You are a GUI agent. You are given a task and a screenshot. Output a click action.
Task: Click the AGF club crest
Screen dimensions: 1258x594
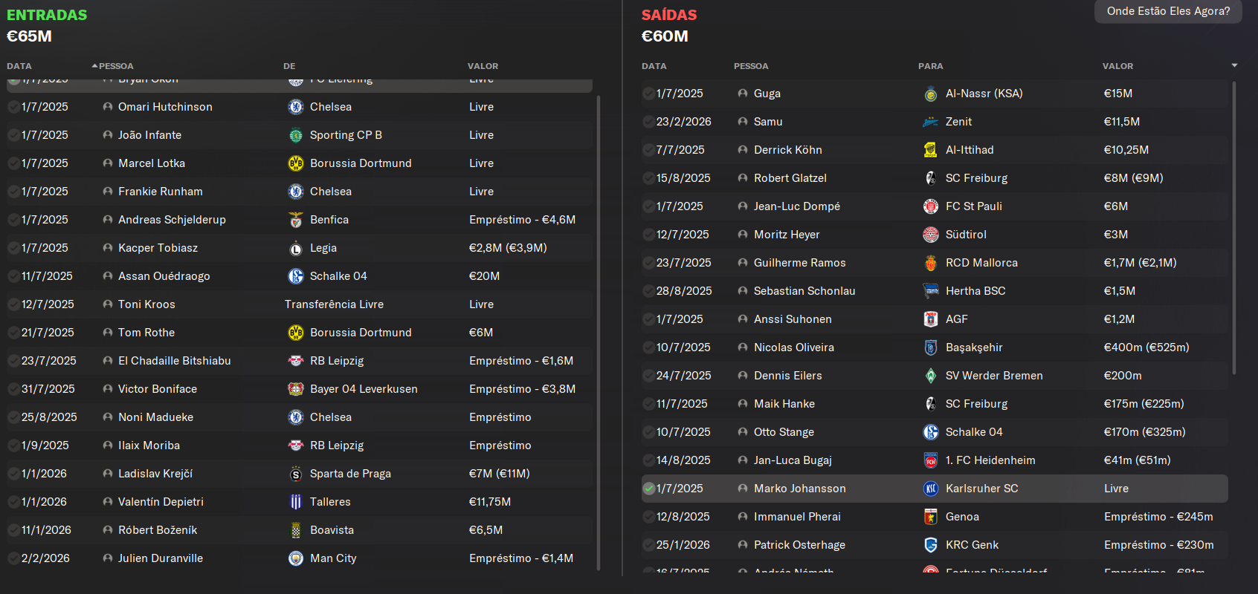[x=931, y=319]
